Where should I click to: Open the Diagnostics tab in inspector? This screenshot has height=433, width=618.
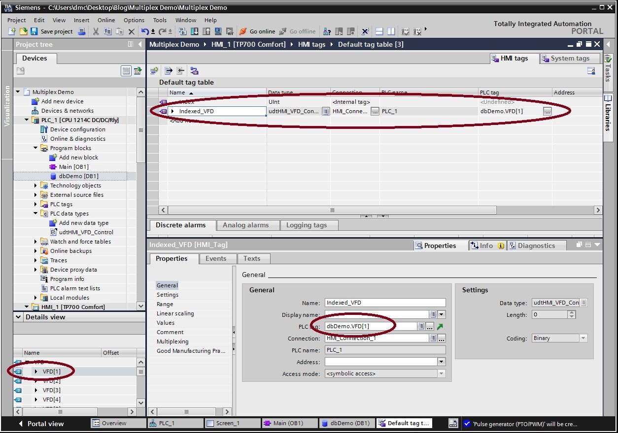point(536,246)
